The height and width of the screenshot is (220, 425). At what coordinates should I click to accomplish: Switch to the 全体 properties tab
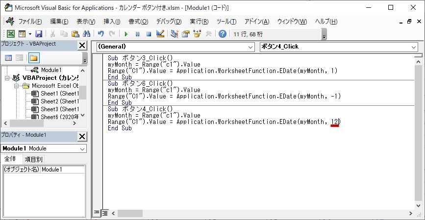11,159
